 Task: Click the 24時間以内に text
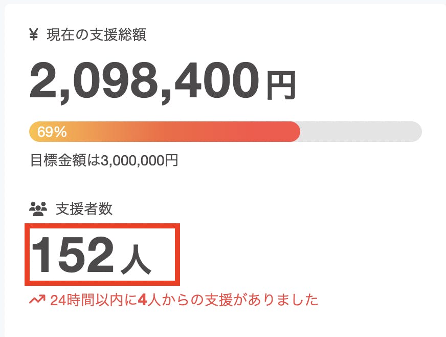coord(94,300)
